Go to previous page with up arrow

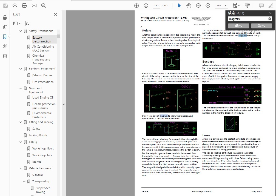click(136, 5)
